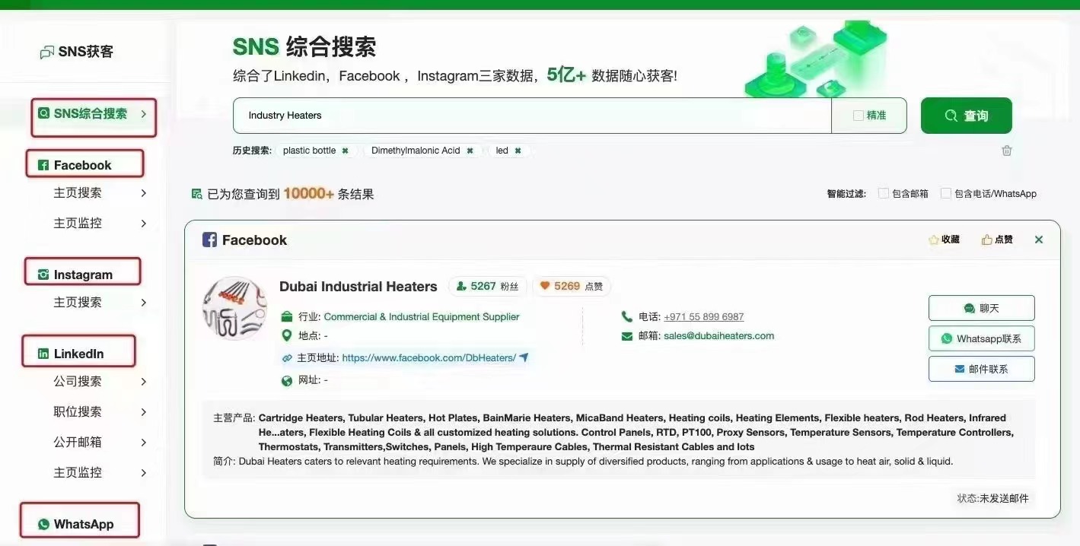1080x546 pixels.
Task: Click the phone icon beside 电话
Action: tap(627, 316)
